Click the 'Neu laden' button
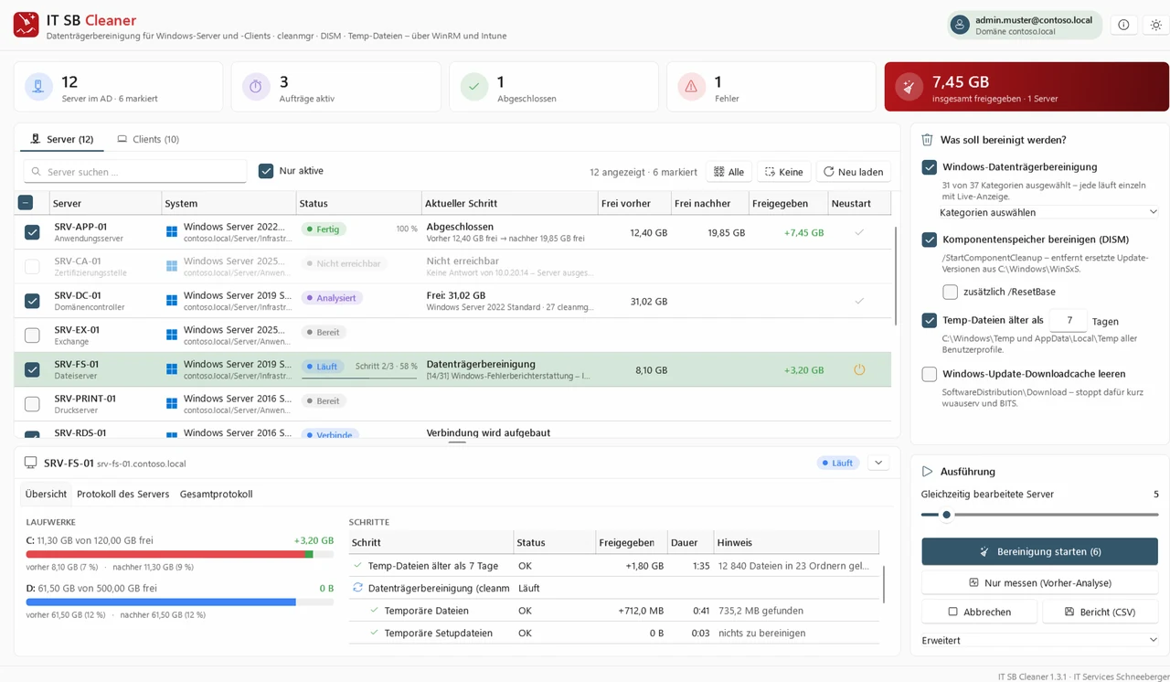Screen dimensions: 1170x682 [854, 172]
